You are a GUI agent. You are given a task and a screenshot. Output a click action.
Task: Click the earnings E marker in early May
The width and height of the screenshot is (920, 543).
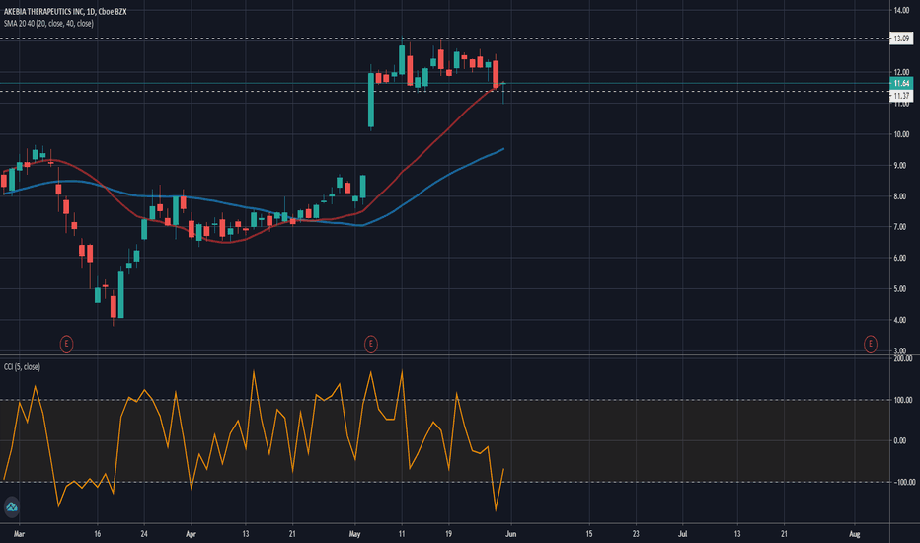coord(370,344)
